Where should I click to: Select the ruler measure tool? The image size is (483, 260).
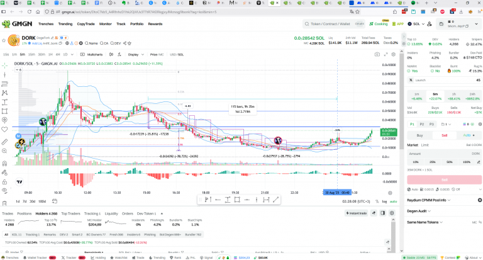tap(4, 142)
